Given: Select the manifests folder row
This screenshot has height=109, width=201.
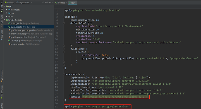Looking at the screenshot, I should (x=29, y=10).
